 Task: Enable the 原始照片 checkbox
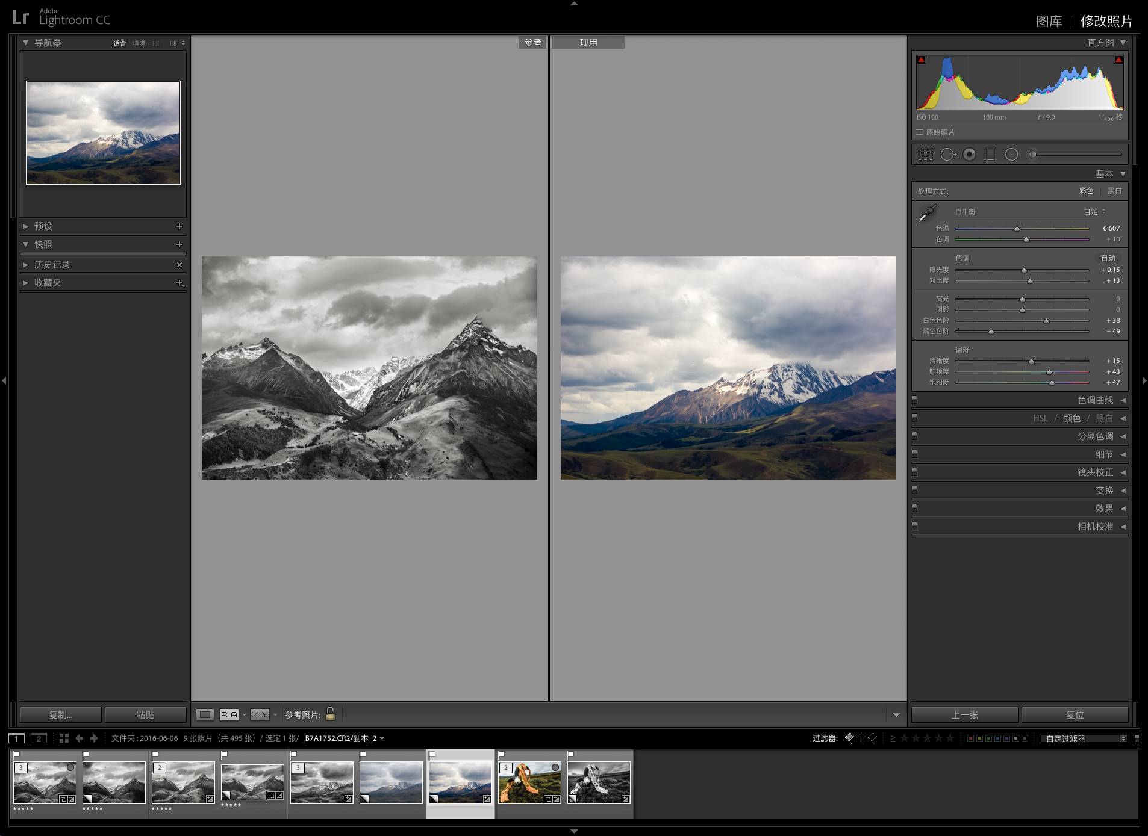[x=920, y=132]
